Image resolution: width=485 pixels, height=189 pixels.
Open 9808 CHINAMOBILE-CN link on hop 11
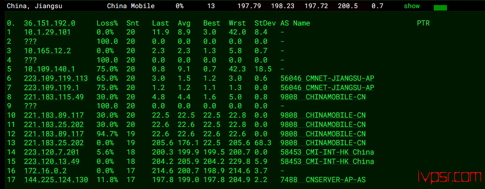pyautogui.click(x=323, y=125)
